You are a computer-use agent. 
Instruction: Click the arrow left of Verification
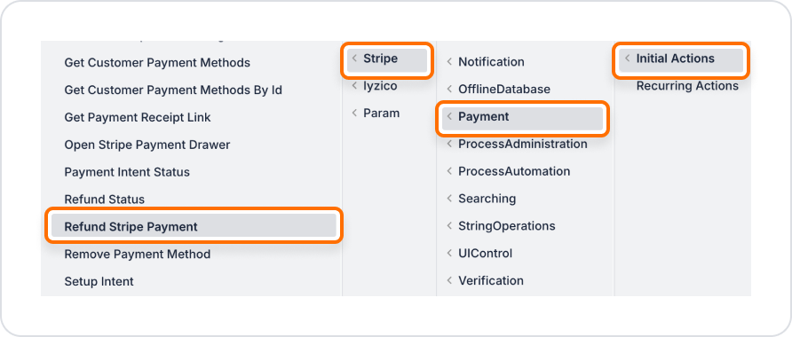pos(449,280)
